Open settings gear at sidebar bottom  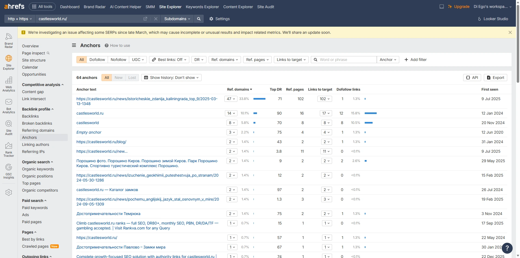(x=9, y=192)
